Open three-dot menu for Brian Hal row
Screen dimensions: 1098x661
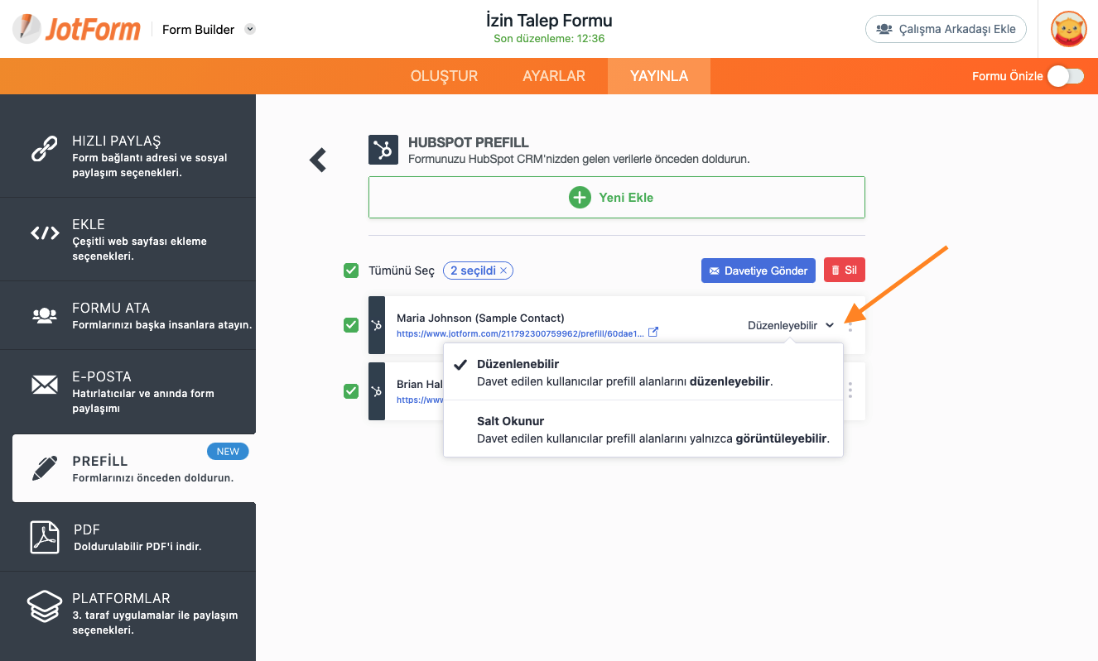tap(850, 390)
